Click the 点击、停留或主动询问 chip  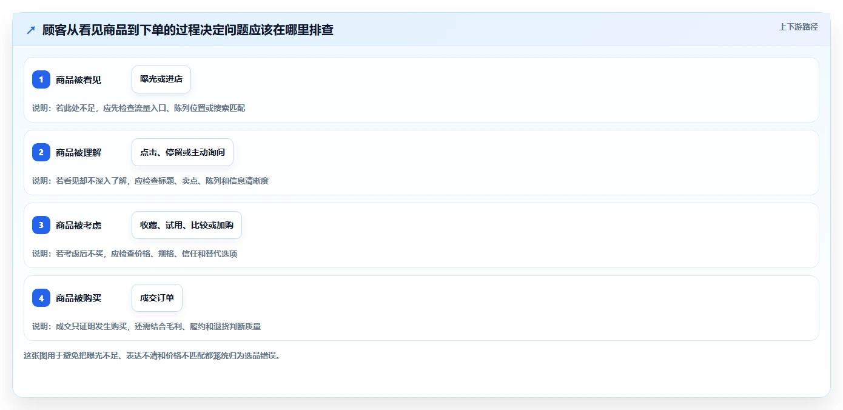[x=183, y=152]
